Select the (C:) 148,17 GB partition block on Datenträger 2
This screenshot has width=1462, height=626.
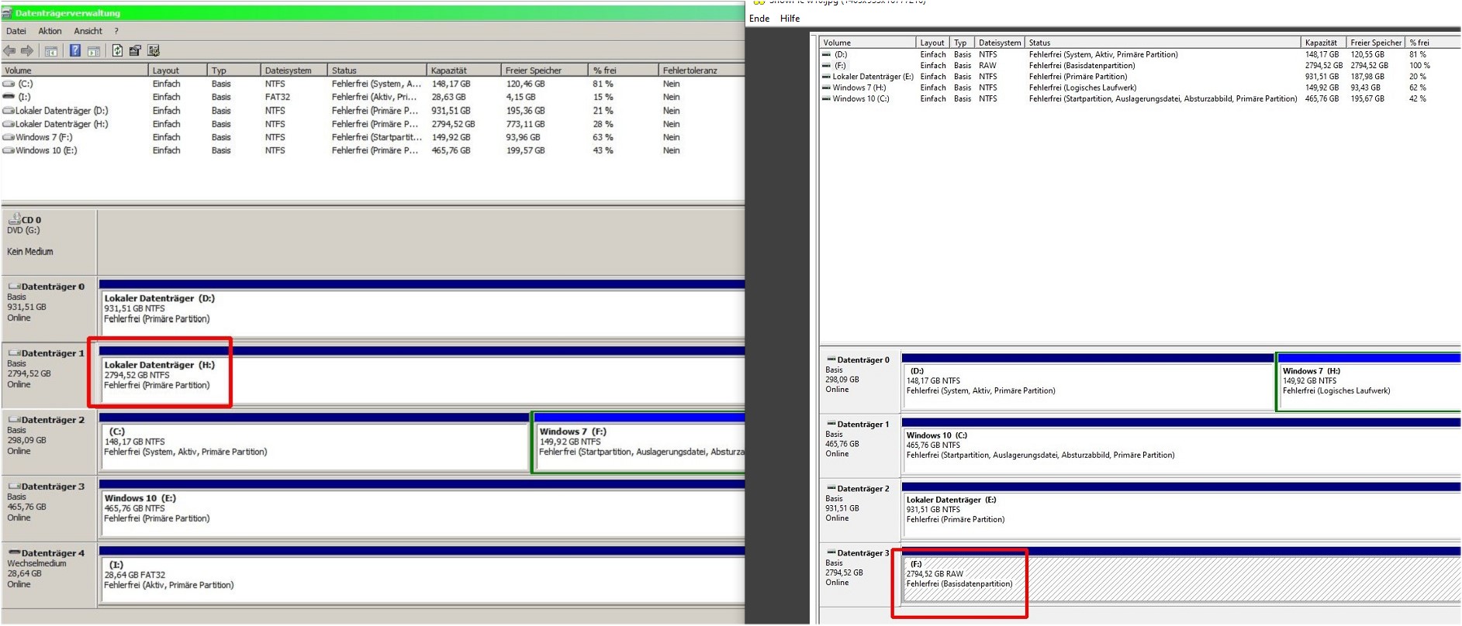click(x=314, y=446)
